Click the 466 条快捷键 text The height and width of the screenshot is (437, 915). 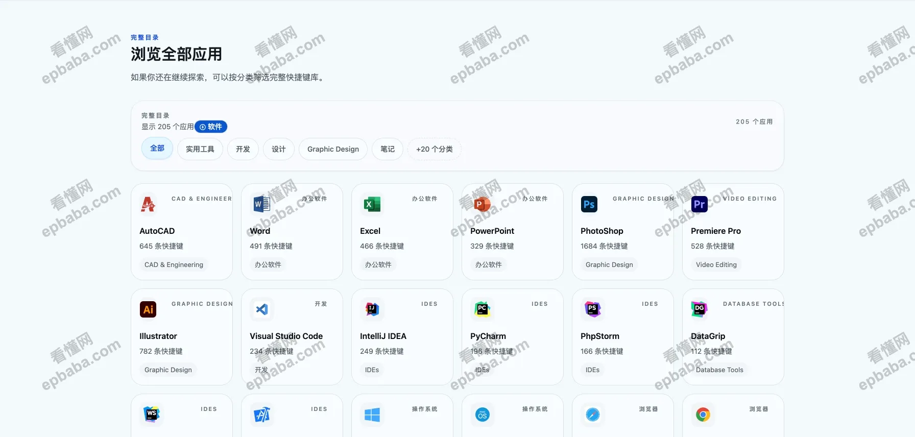[382, 246]
